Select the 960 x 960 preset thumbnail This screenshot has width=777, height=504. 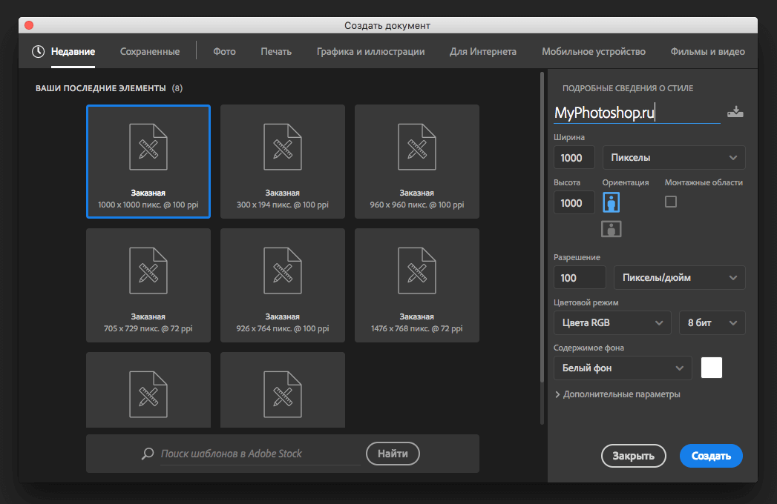417,161
